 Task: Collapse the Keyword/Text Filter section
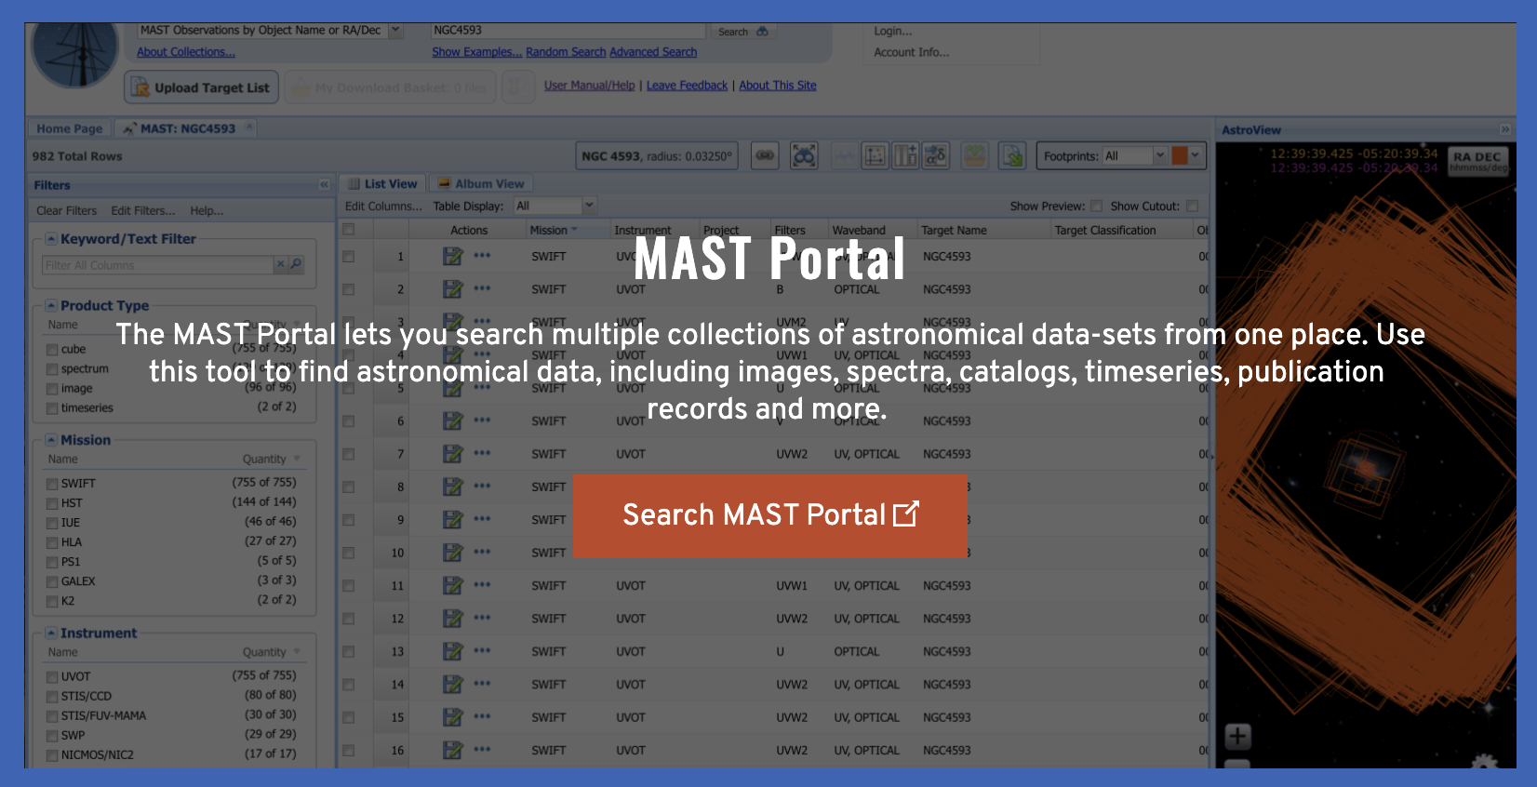(x=51, y=239)
